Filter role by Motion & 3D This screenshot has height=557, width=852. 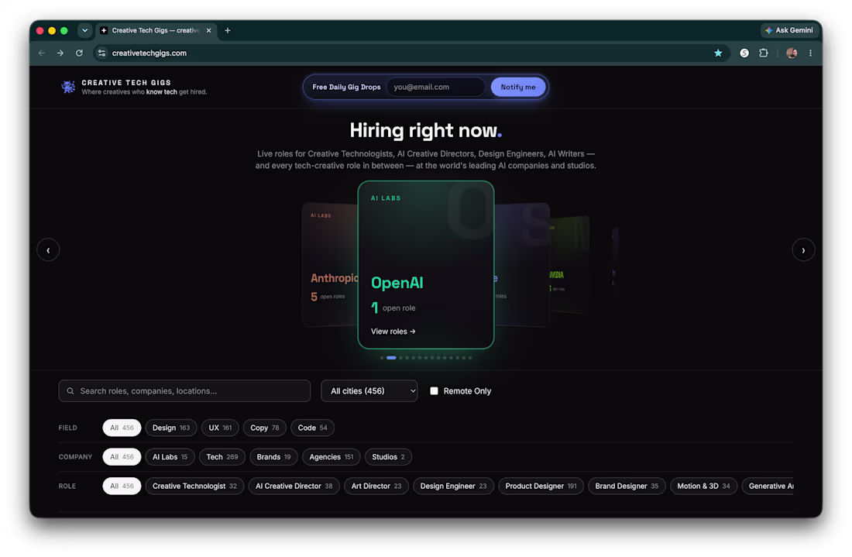(703, 486)
